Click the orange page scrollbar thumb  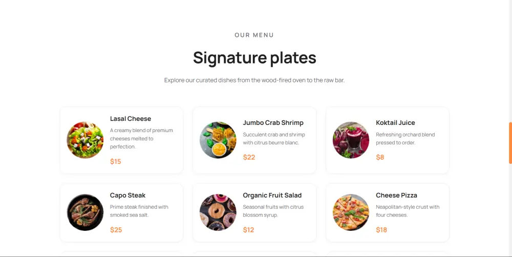pyautogui.click(x=510, y=143)
